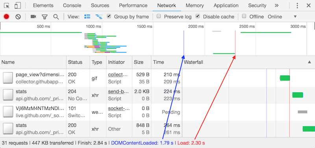The height and width of the screenshot is (148, 315).
Task: Click the 1000 ms overview timeline tick
Action: coord(94,26)
